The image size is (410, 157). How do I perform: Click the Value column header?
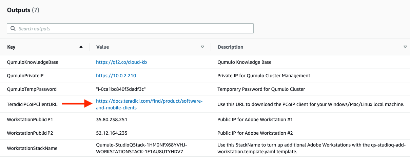[x=102, y=47]
